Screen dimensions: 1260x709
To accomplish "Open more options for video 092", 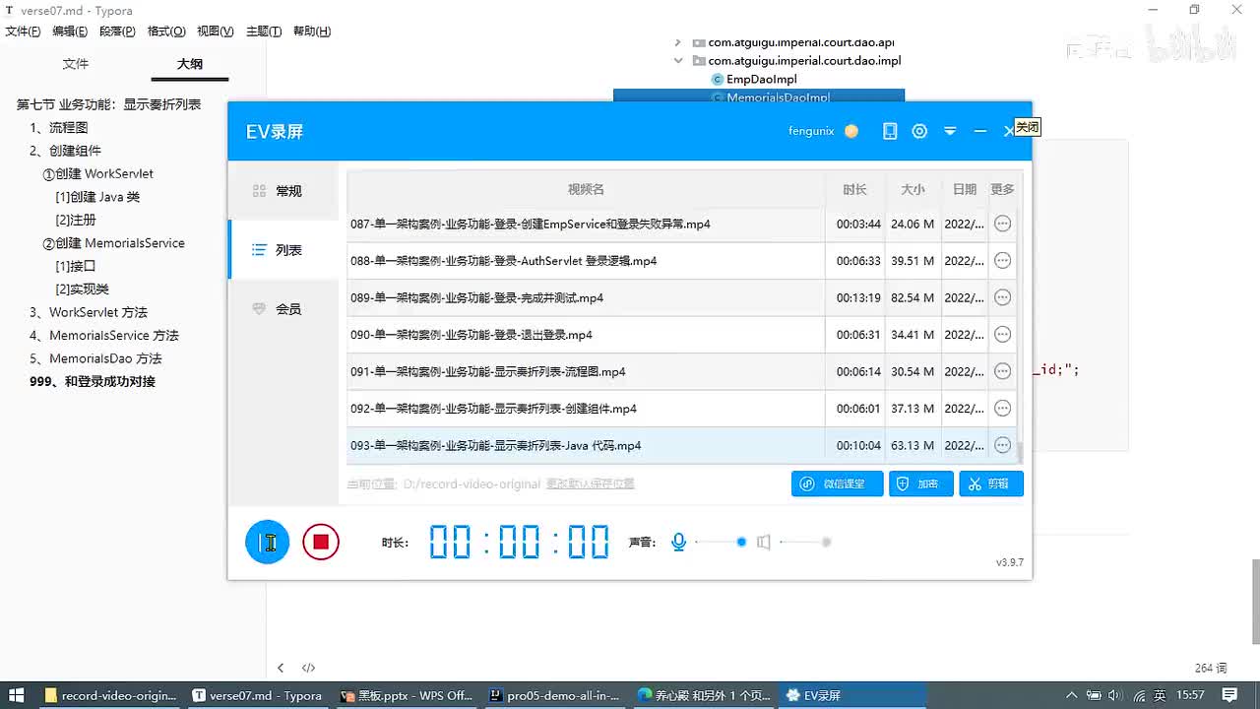I will (x=1002, y=409).
